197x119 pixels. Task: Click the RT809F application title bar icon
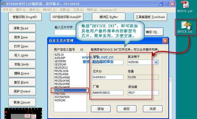pyautogui.click(x=3, y=4)
